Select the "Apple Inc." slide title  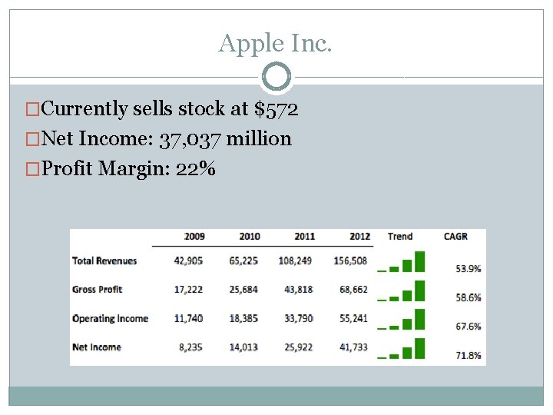point(276,43)
